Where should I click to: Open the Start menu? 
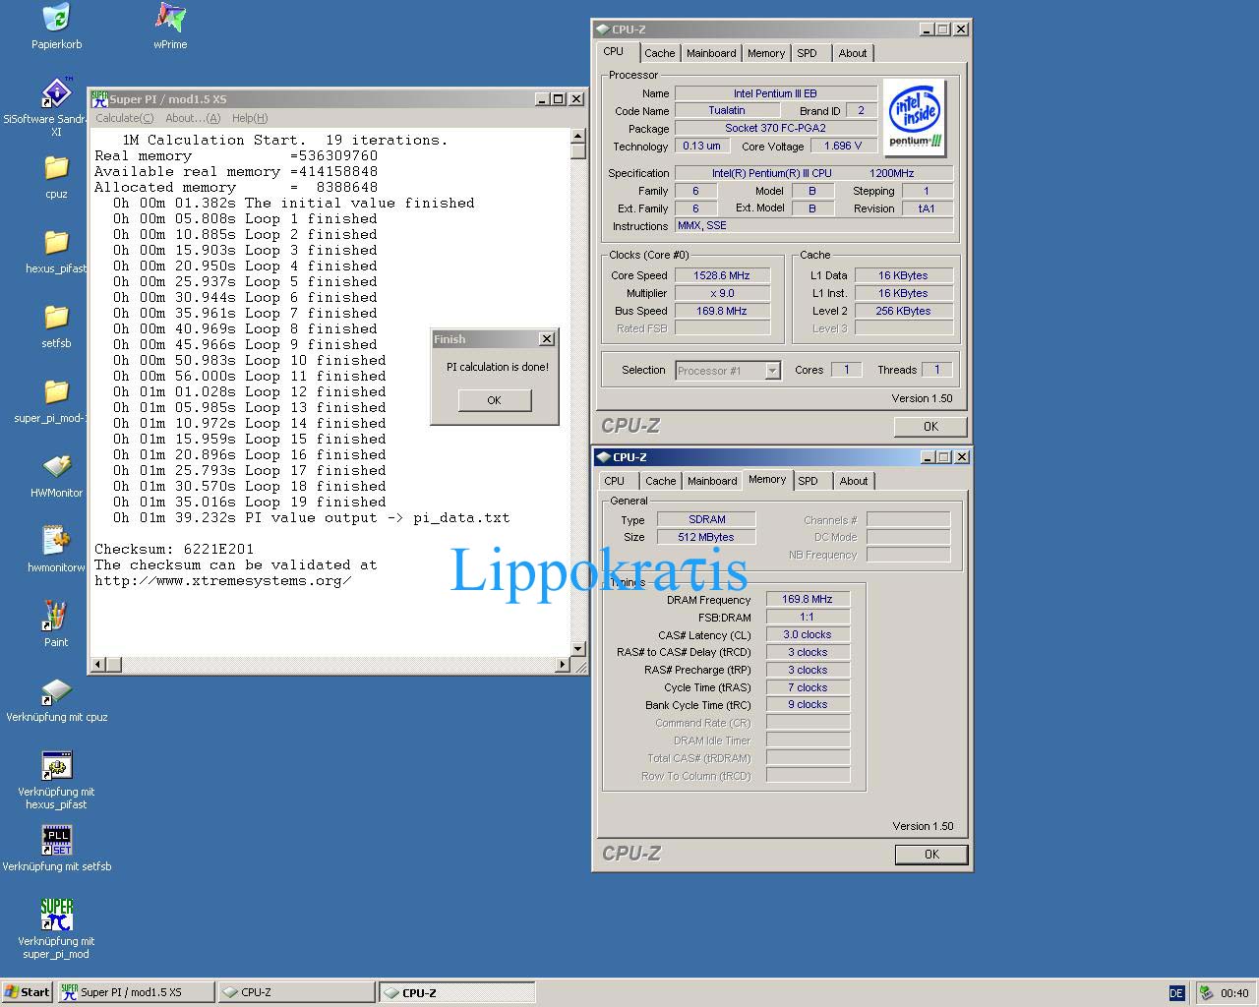pyautogui.click(x=27, y=992)
